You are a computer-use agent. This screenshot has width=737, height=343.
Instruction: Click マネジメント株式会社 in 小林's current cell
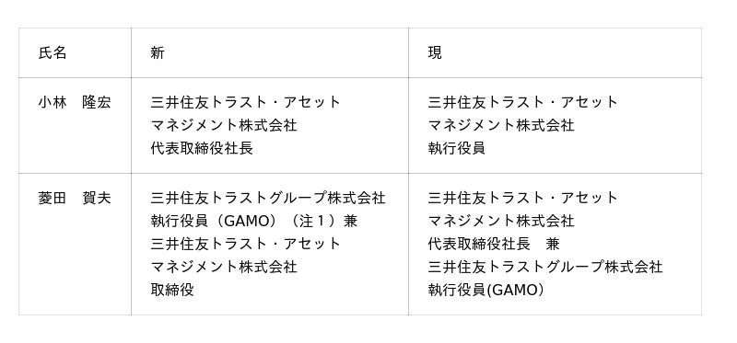coord(501,125)
